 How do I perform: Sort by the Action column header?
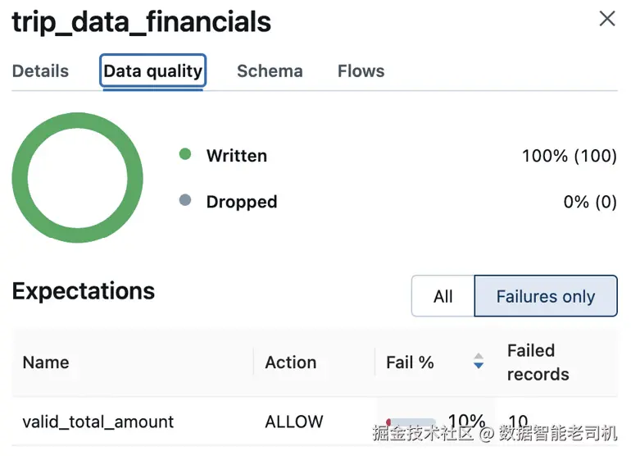click(290, 363)
